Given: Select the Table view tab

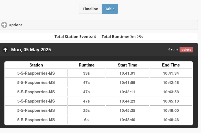Looking at the screenshot, I should click(x=110, y=9).
